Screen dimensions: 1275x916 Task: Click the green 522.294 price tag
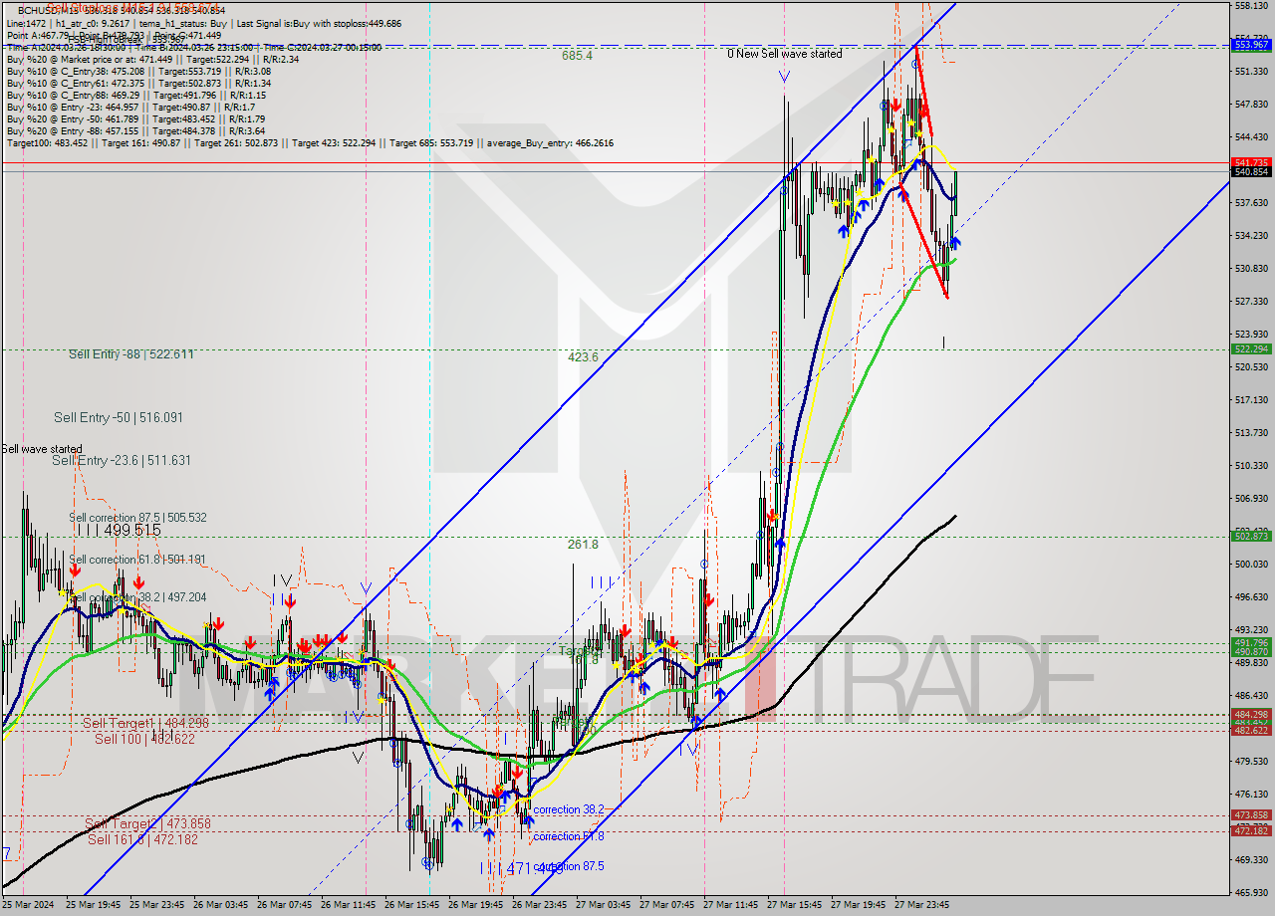point(1252,348)
